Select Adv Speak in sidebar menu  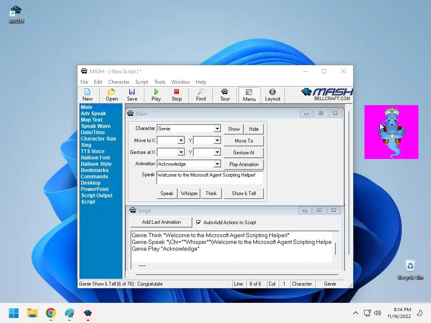click(93, 114)
